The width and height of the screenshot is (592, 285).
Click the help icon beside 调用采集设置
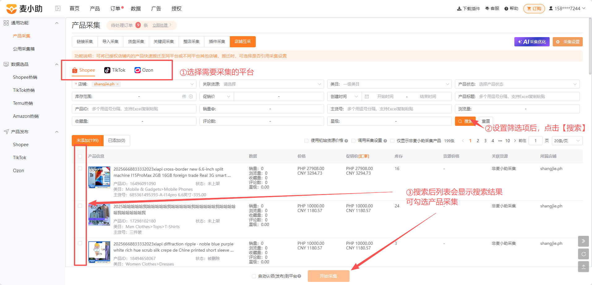tap(385, 141)
